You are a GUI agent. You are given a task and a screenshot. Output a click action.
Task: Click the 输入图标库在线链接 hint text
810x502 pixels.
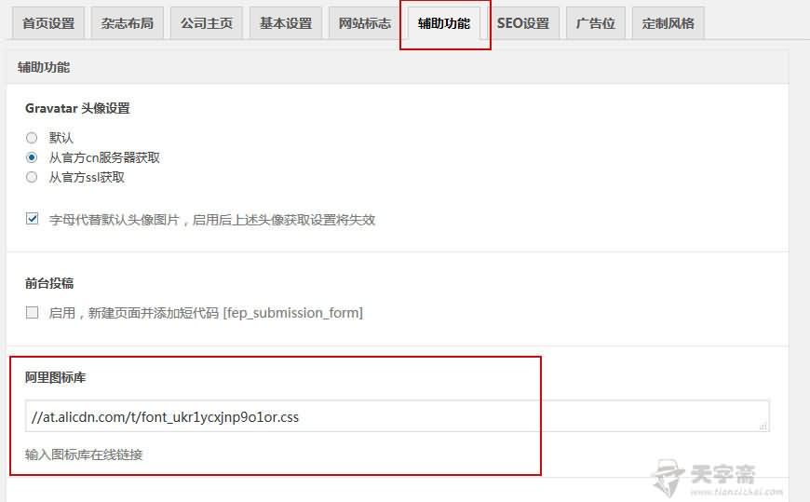[x=84, y=455]
